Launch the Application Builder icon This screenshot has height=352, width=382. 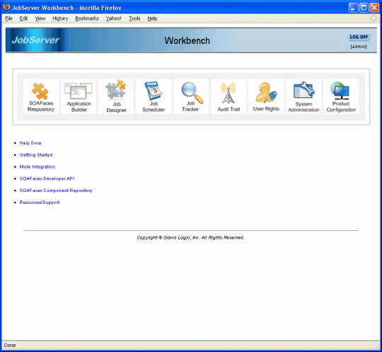tap(79, 91)
